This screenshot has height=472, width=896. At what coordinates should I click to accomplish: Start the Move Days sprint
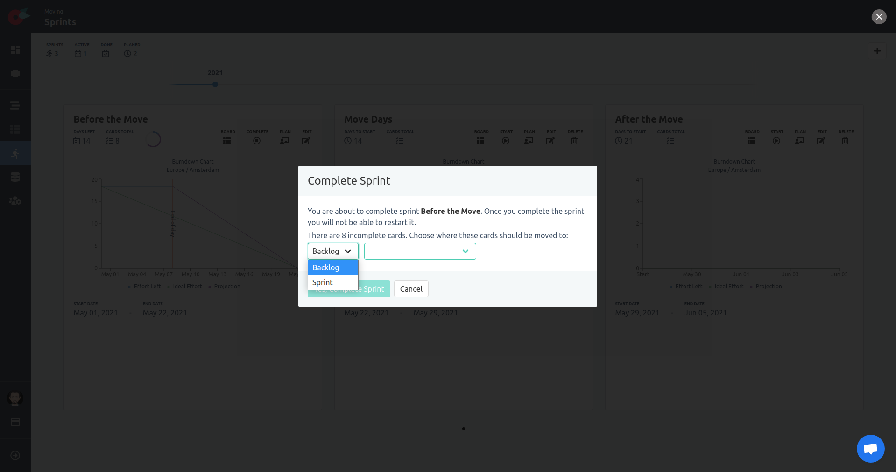[506, 141]
